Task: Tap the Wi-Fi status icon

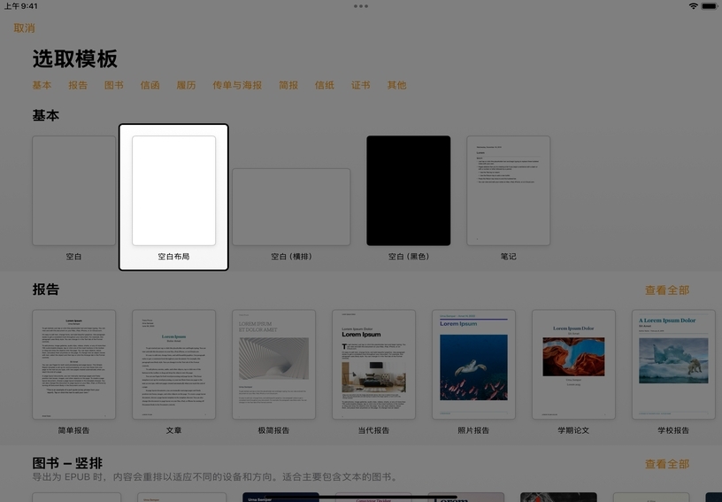Action: pyautogui.click(x=693, y=6)
